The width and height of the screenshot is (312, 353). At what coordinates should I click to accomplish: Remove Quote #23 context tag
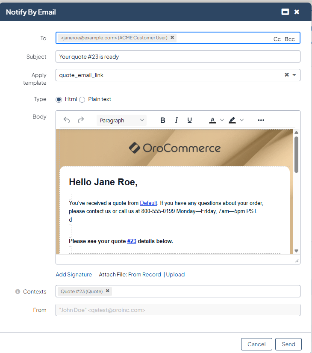pos(108,291)
